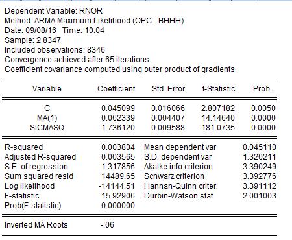Select the Durbin-Watson stat value 2.001003

[x=260, y=196]
